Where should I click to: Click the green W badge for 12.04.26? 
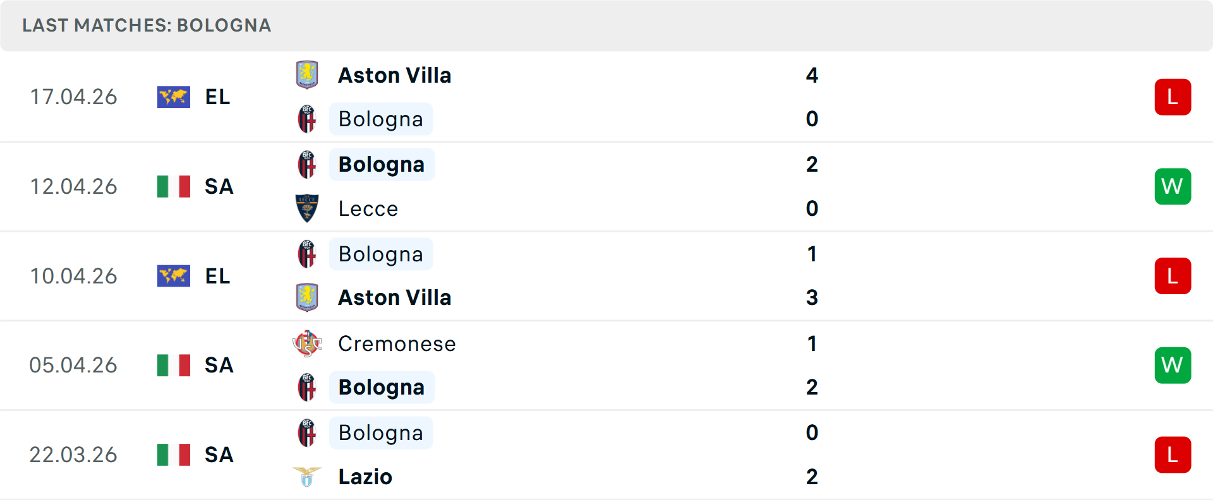(x=1173, y=187)
